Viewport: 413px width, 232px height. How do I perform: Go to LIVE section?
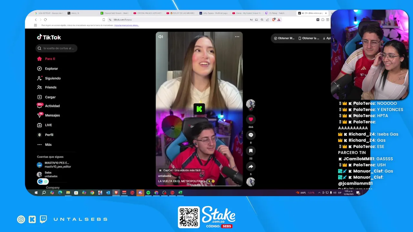[45, 125]
